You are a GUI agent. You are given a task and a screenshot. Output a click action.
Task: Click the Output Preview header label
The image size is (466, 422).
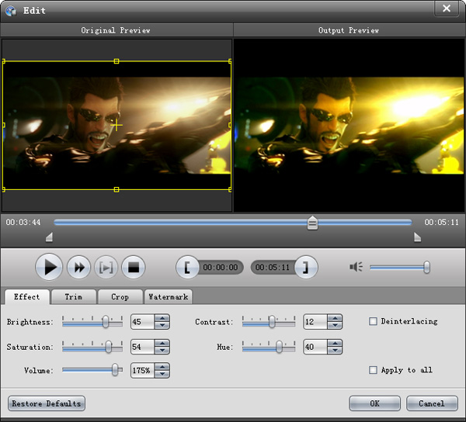(349, 30)
